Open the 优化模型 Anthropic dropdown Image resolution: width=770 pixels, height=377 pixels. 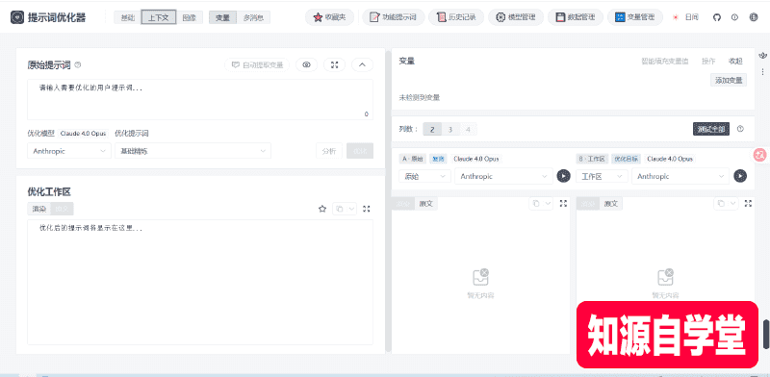pos(69,151)
